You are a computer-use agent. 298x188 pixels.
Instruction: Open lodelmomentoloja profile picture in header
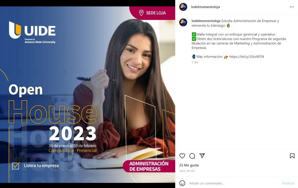(x=183, y=7)
